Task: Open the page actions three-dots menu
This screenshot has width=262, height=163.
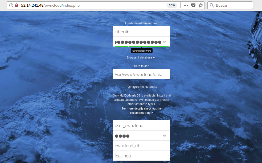Action: click(186, 5)
